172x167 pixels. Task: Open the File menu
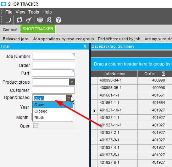(x=9, y=12)
